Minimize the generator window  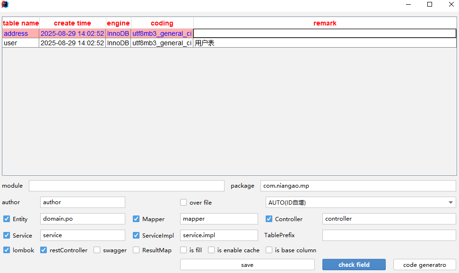coord(408,4)
